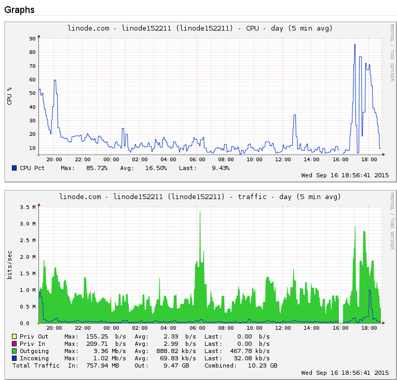Click the CPU % vertical axis label
The height and width of the screenshot is (380, 397).
(x=9, y=96)
